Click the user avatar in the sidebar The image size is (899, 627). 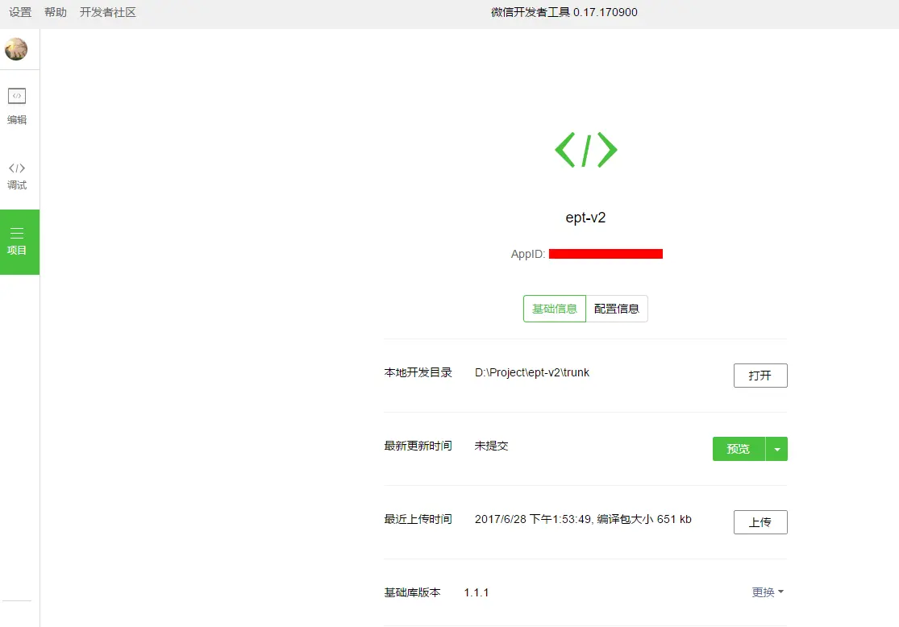[x=16, y=48]
